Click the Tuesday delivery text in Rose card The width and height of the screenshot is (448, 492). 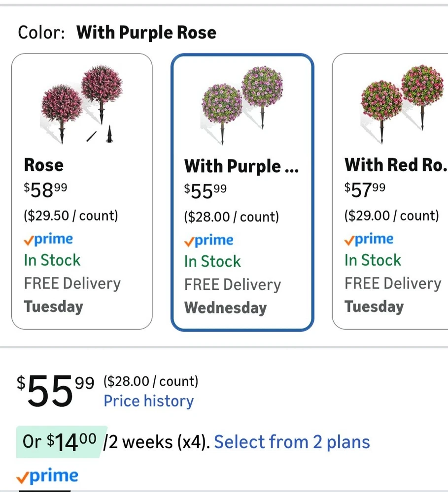pos(53,307)
